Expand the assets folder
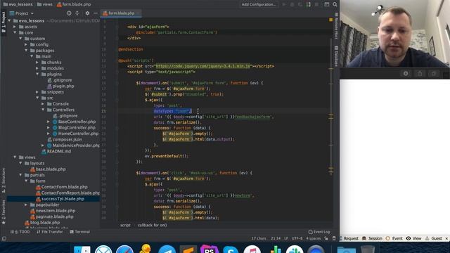This screenshot has width=450, height=253. tap(15, 27)
